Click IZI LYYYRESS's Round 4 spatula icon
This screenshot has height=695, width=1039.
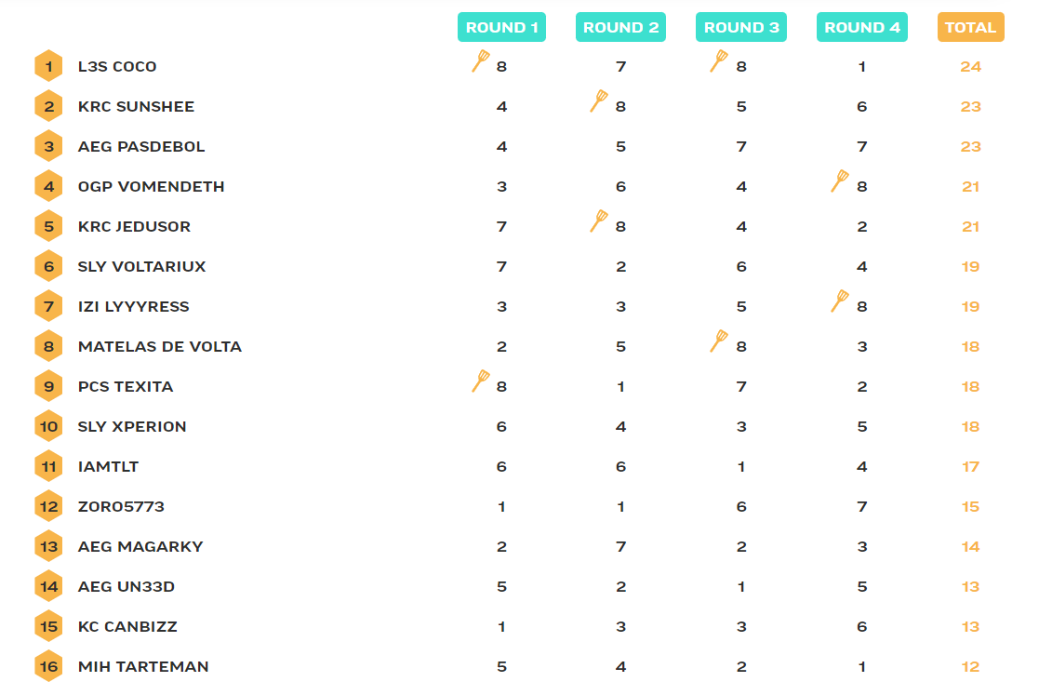840,301
